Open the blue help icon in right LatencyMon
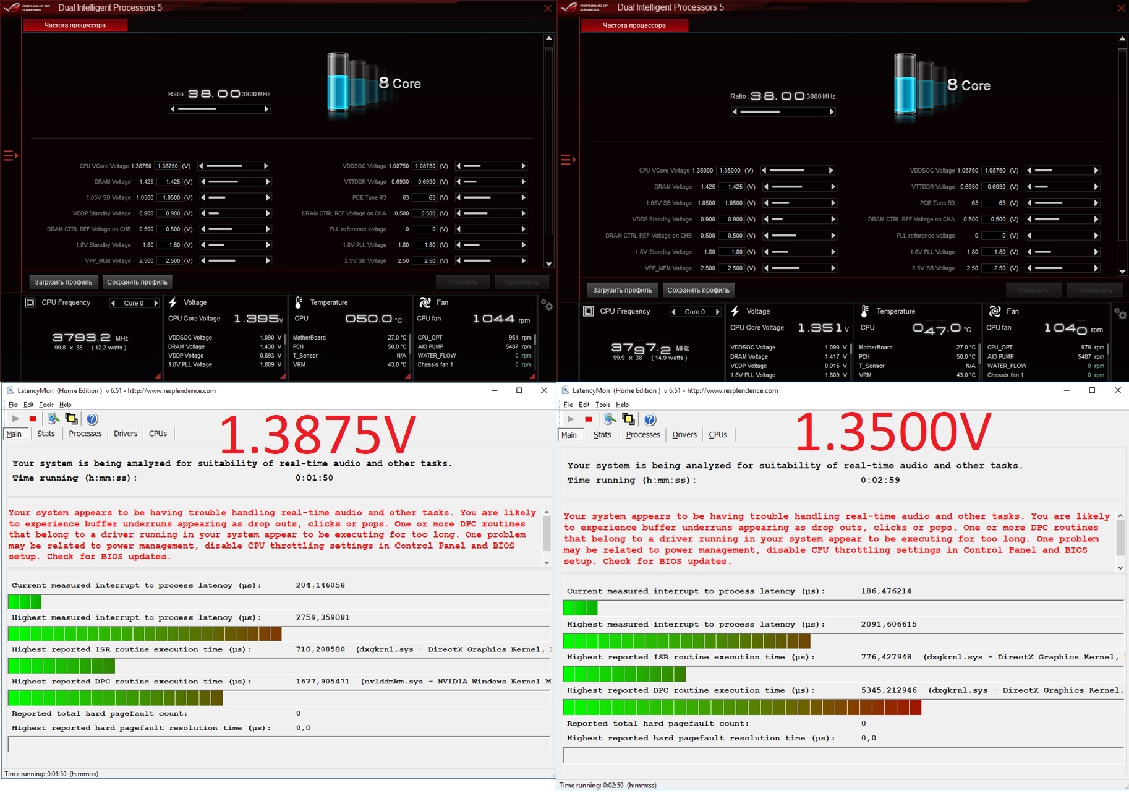The height and width of the screenshot is (801, 1129). point(650,419)
